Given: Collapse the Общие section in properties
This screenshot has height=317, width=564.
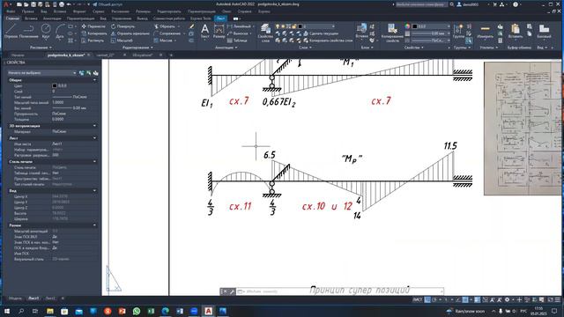Looking at the screenshot, I should coord(94,80).
